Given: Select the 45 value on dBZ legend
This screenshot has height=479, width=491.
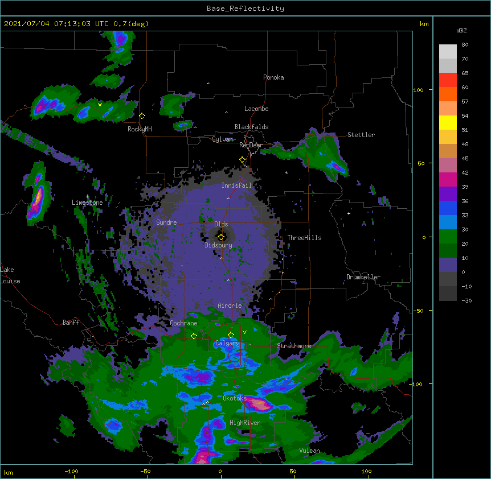Looking at the screenshot, I should pos(465,159).
